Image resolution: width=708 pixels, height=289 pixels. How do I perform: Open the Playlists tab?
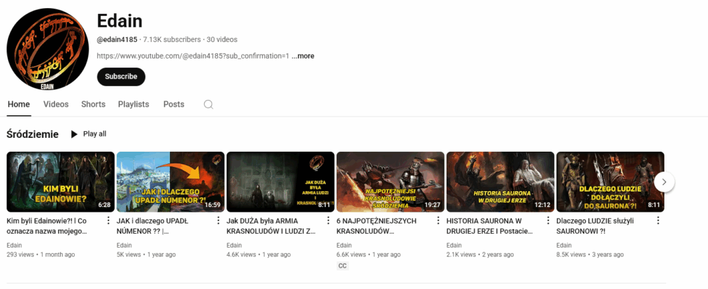[133, 104]
